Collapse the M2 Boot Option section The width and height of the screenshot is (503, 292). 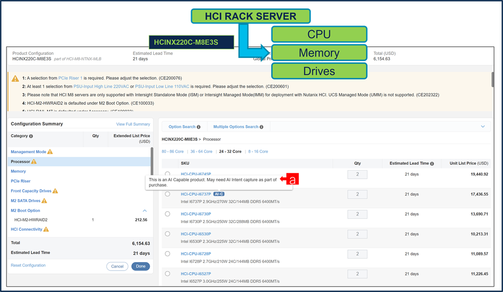pos(145,211)
